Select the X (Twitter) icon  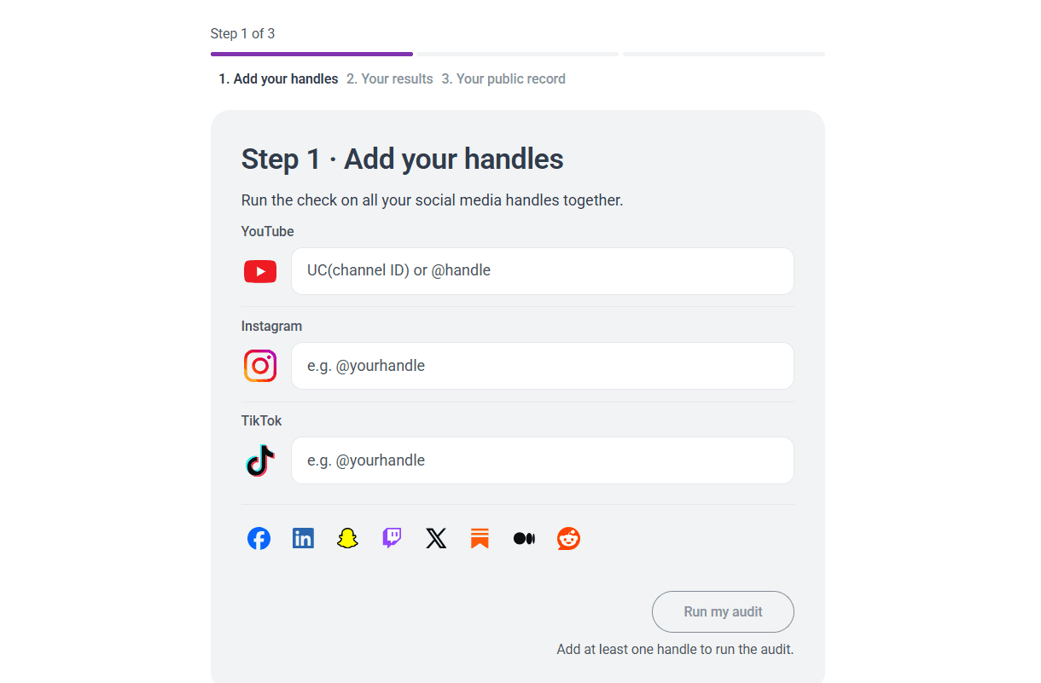tap(436, 538)
